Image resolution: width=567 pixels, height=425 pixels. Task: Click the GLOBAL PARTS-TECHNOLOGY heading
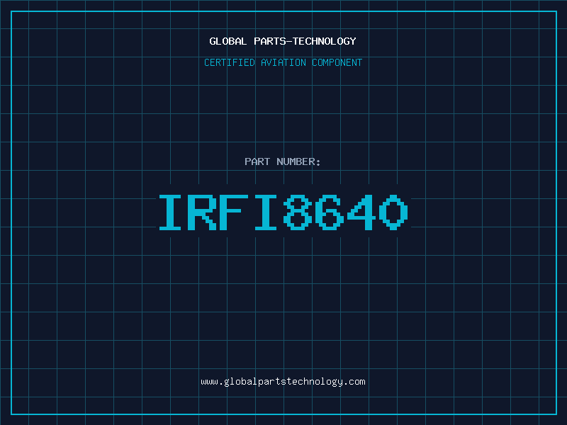coord(283,41)
